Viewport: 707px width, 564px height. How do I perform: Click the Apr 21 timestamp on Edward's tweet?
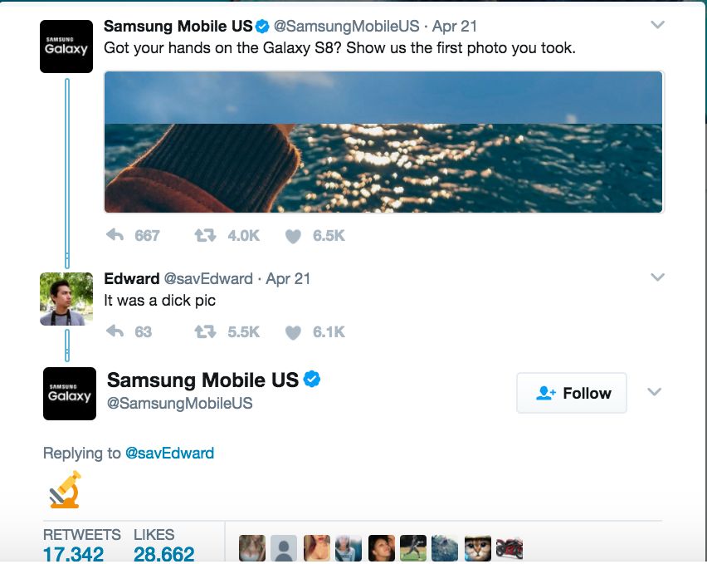tap(290, 278)
